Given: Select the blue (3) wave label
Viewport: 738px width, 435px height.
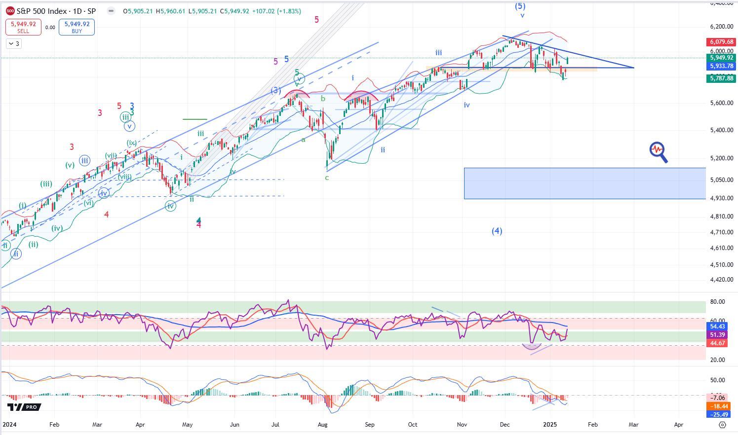Looking at the screenshot, I should click(275, 91).
